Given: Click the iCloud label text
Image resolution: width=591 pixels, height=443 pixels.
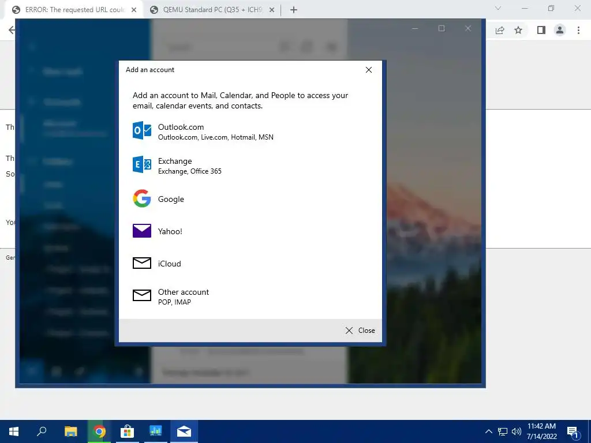Looking at the screenshot, I should pos(169,264).
